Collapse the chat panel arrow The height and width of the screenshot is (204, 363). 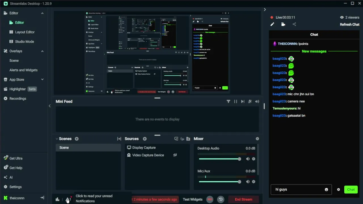tap(265, 10)
